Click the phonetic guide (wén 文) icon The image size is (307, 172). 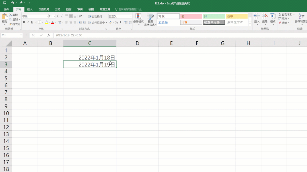tap(60, 22)
